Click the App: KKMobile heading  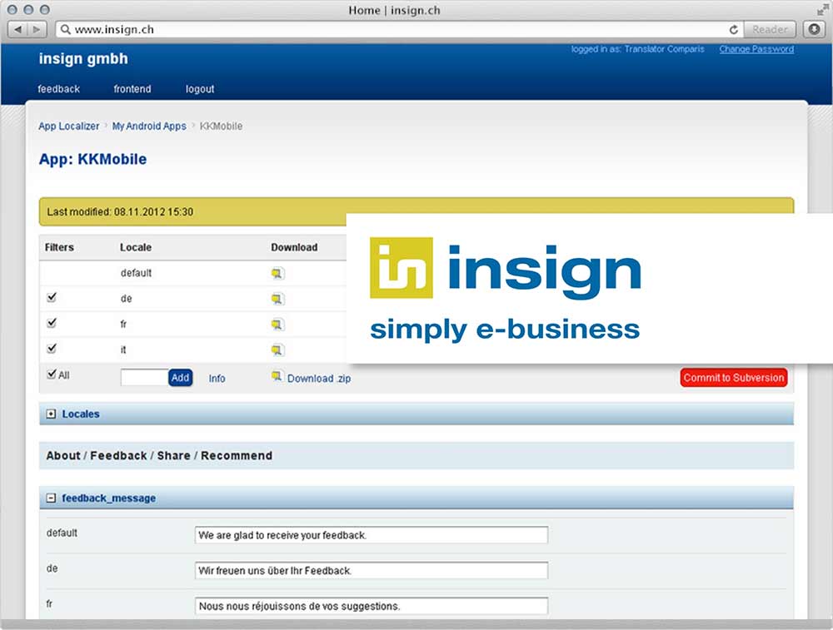pos(93,159)
